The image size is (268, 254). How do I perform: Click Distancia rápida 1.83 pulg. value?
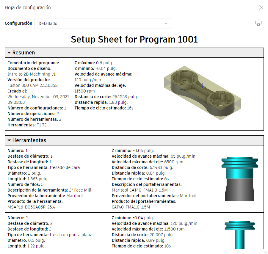118,102
